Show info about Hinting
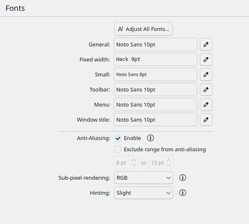249x224 pixels. [x=183, y=193]
